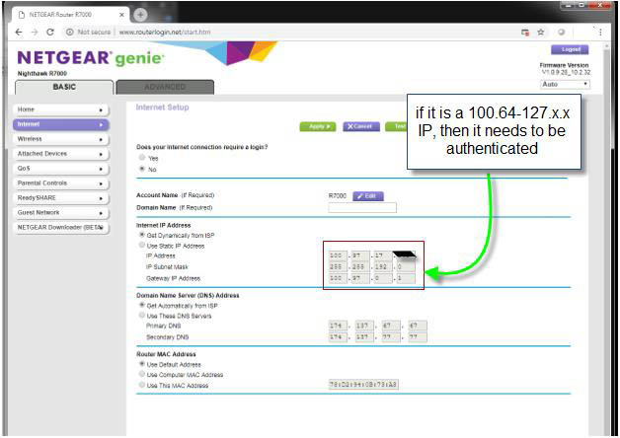Viewport: 620px width, 438px height.
Task: Select Yes for connection requires login
Action: [x=142, y=158]
